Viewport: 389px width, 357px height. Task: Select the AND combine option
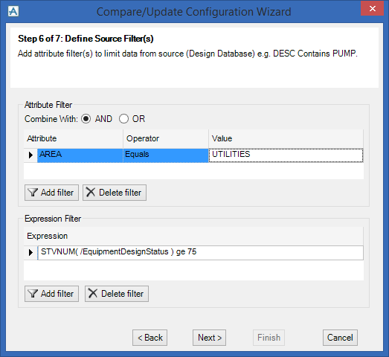[86, 119]
